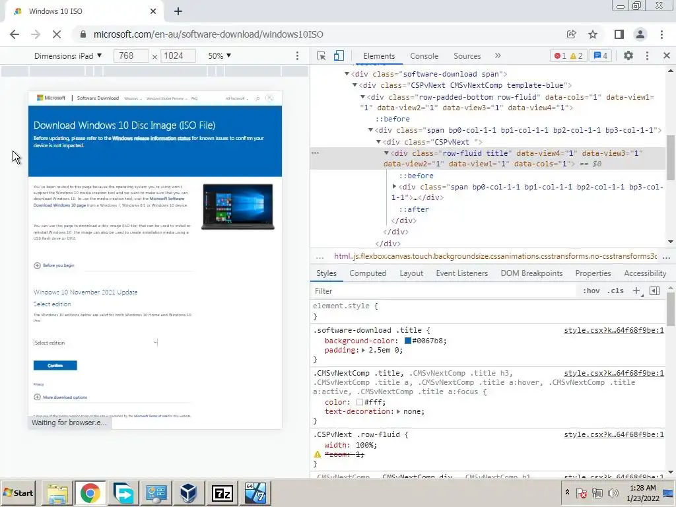Click the width field showing 768
The height and width of the screenshot is (507, 676).
point(131,56)
